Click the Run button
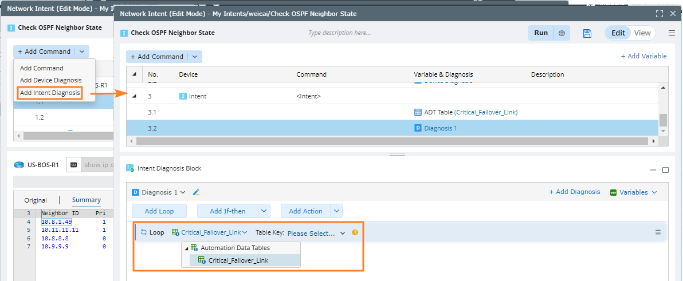The image size is (683, 281). (x=540, y=33)
